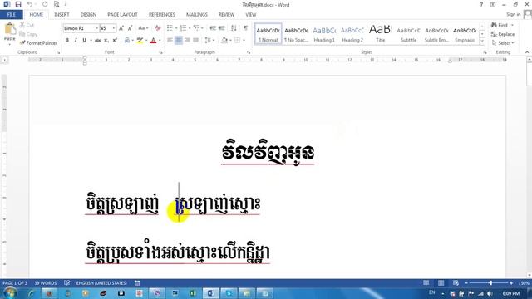Open Bullets dropdown arrow

(x=176, y=28)
